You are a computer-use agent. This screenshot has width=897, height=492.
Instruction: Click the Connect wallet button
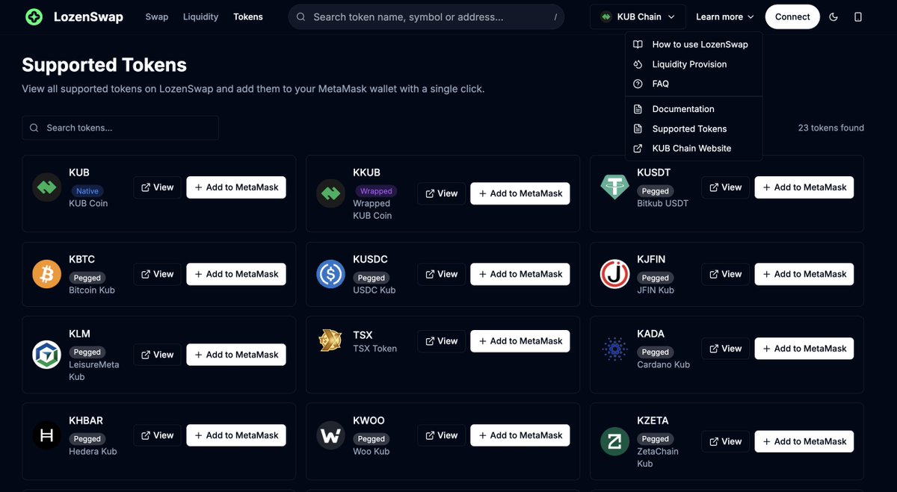click(792, 16)
